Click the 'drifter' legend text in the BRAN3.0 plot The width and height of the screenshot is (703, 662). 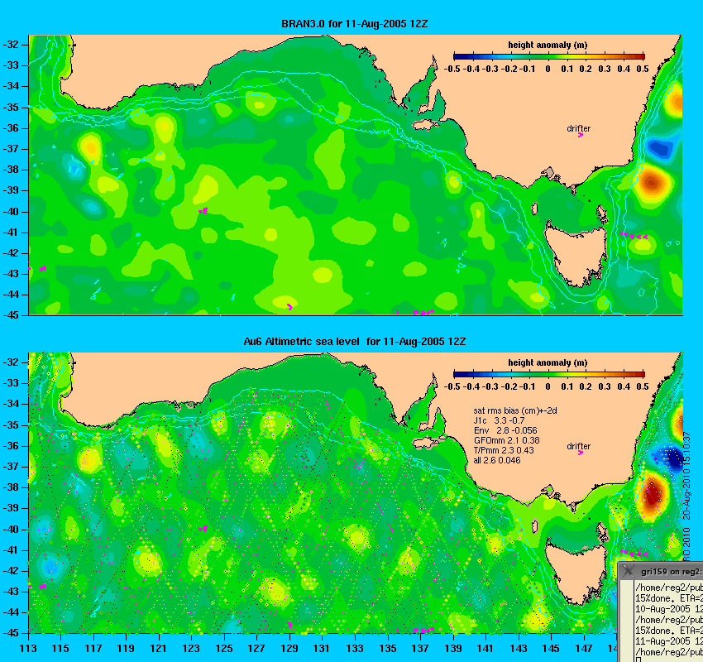click(578, 128)
